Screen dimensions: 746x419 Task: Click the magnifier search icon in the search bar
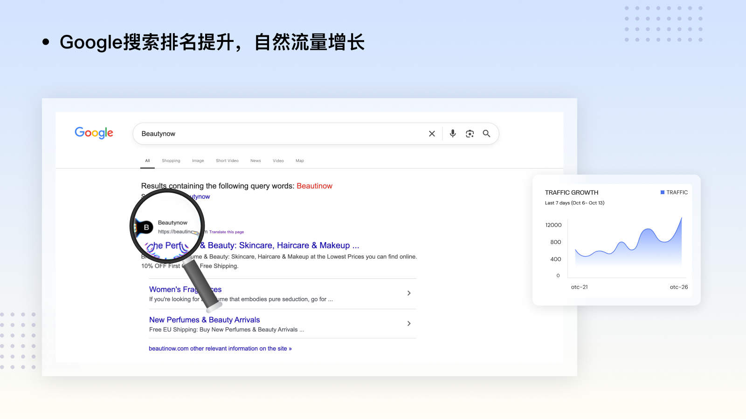pos(486,134)
